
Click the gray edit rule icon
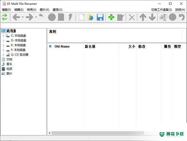tap(121, 17)
